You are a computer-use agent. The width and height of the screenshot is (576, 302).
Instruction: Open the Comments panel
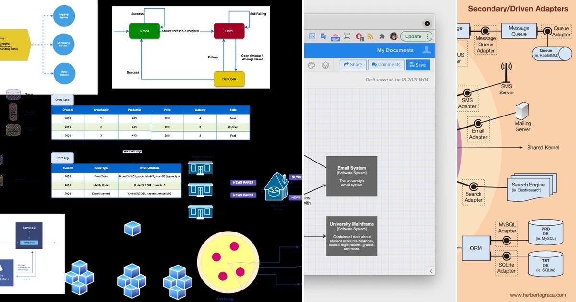click(x=386, y=65)
